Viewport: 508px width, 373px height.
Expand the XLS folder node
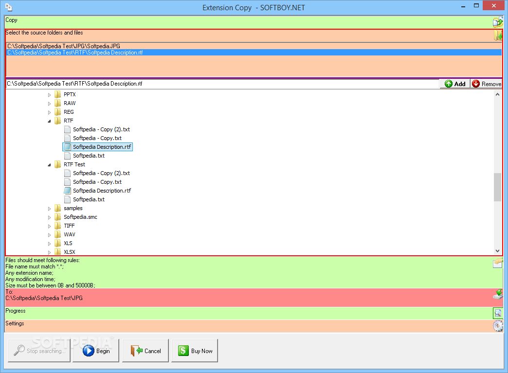[x=49, y=244]
